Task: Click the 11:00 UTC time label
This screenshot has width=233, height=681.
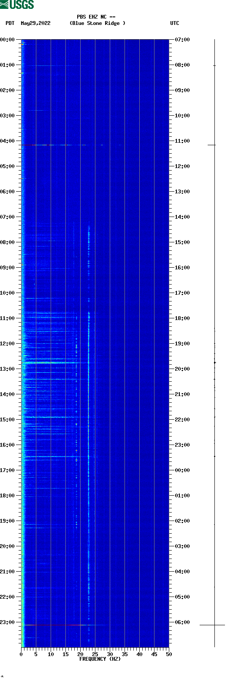Action: [182, 141]
